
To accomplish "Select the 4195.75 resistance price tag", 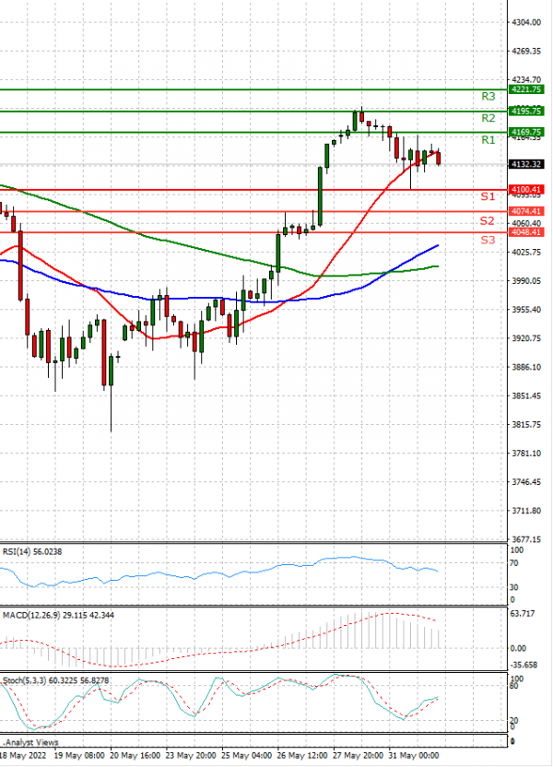I will (528, 111).
